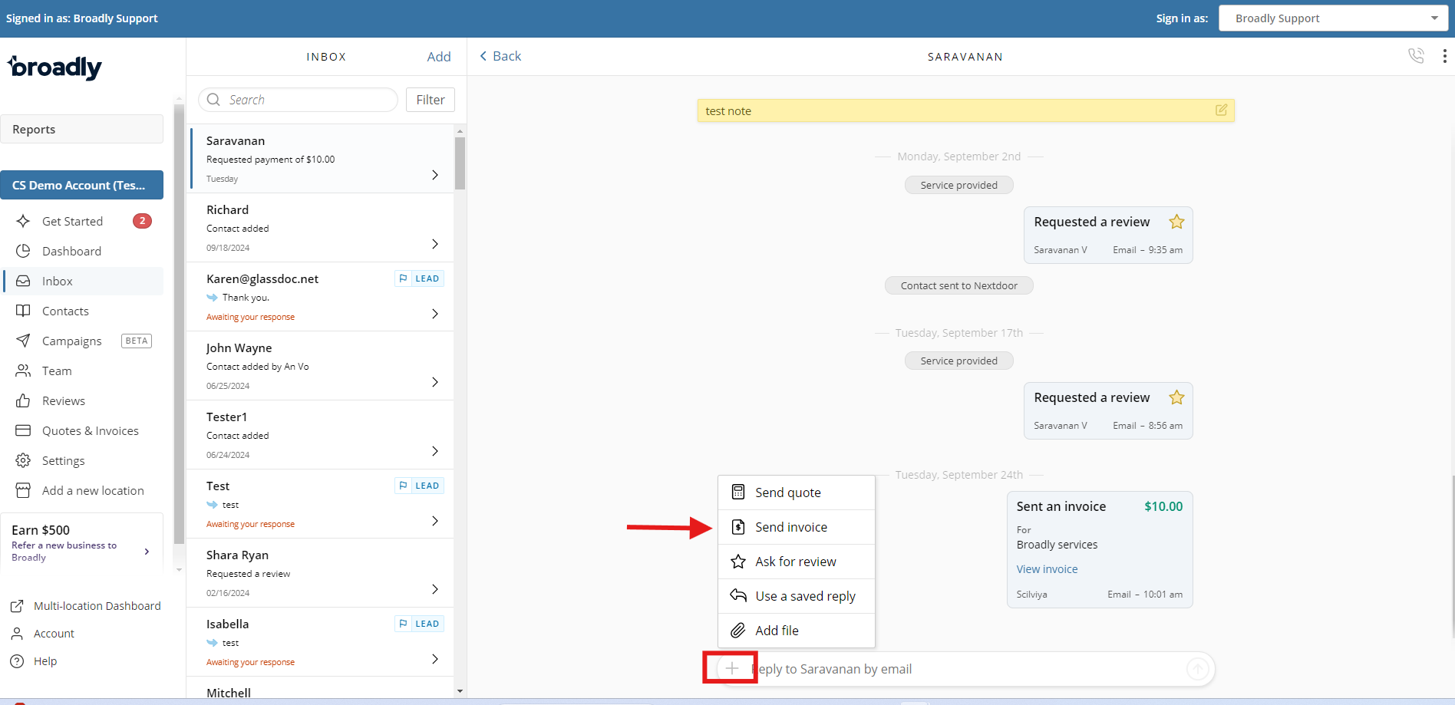The image size is (1455, 705).
Task: Click the Account person icon
Action: click(x=16, y=634)
